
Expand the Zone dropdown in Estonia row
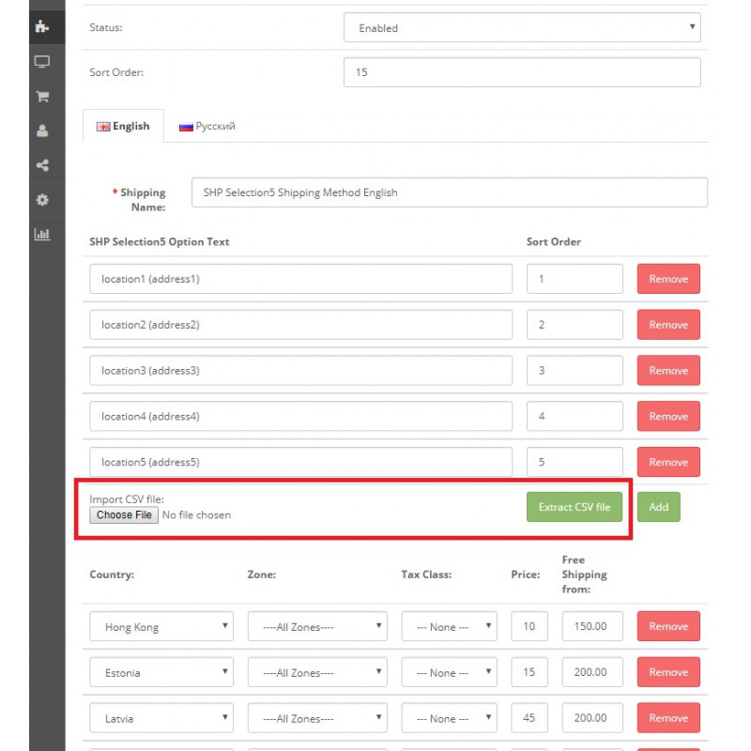(x=317, y=672)
